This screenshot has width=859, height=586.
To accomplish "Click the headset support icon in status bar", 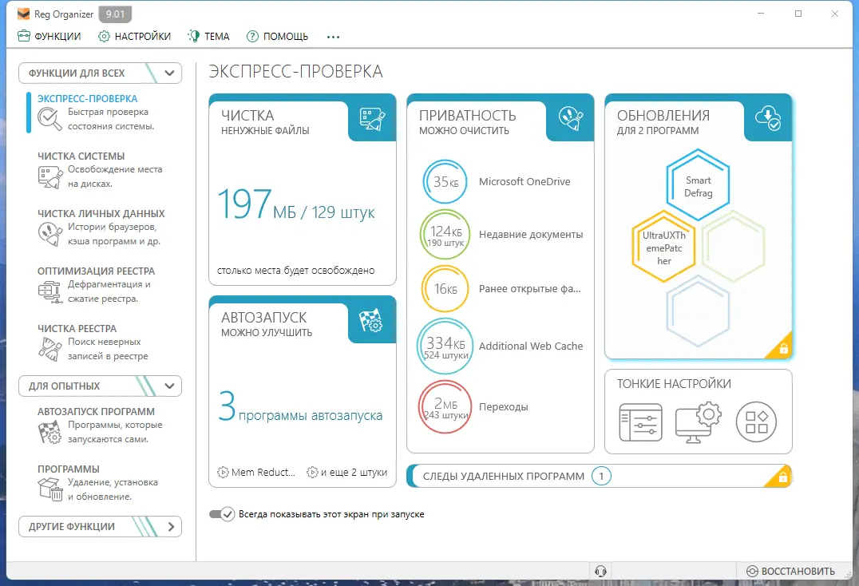I will pos(600,571).
